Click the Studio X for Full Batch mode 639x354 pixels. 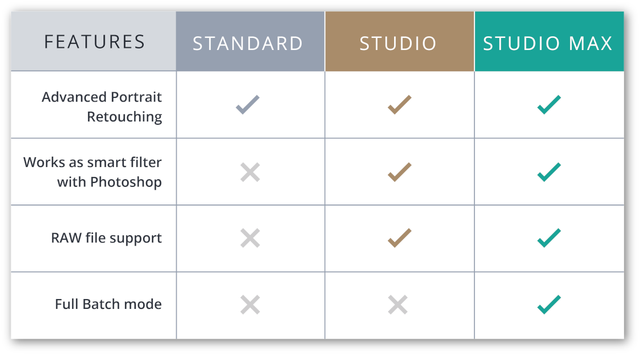[398, 305]
